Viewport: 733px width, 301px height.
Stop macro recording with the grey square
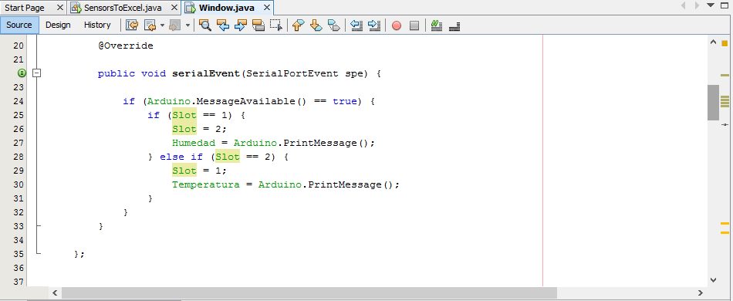click(x=414, y=25)
